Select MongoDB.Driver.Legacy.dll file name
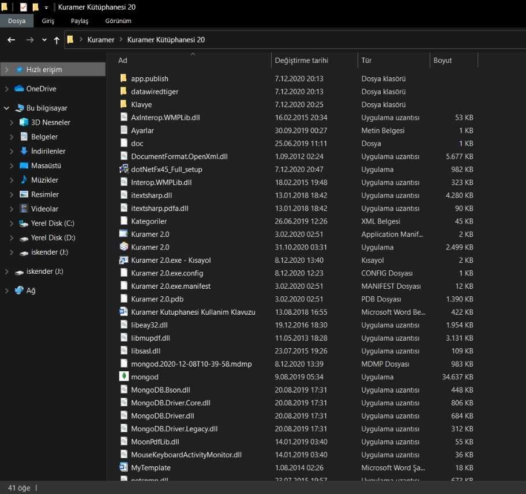Image resolution: width=526 pixels, height=494 pixels. [x=174, y=429]
